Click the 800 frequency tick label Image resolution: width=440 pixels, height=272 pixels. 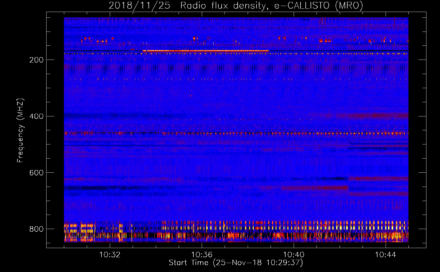point(36,229)
